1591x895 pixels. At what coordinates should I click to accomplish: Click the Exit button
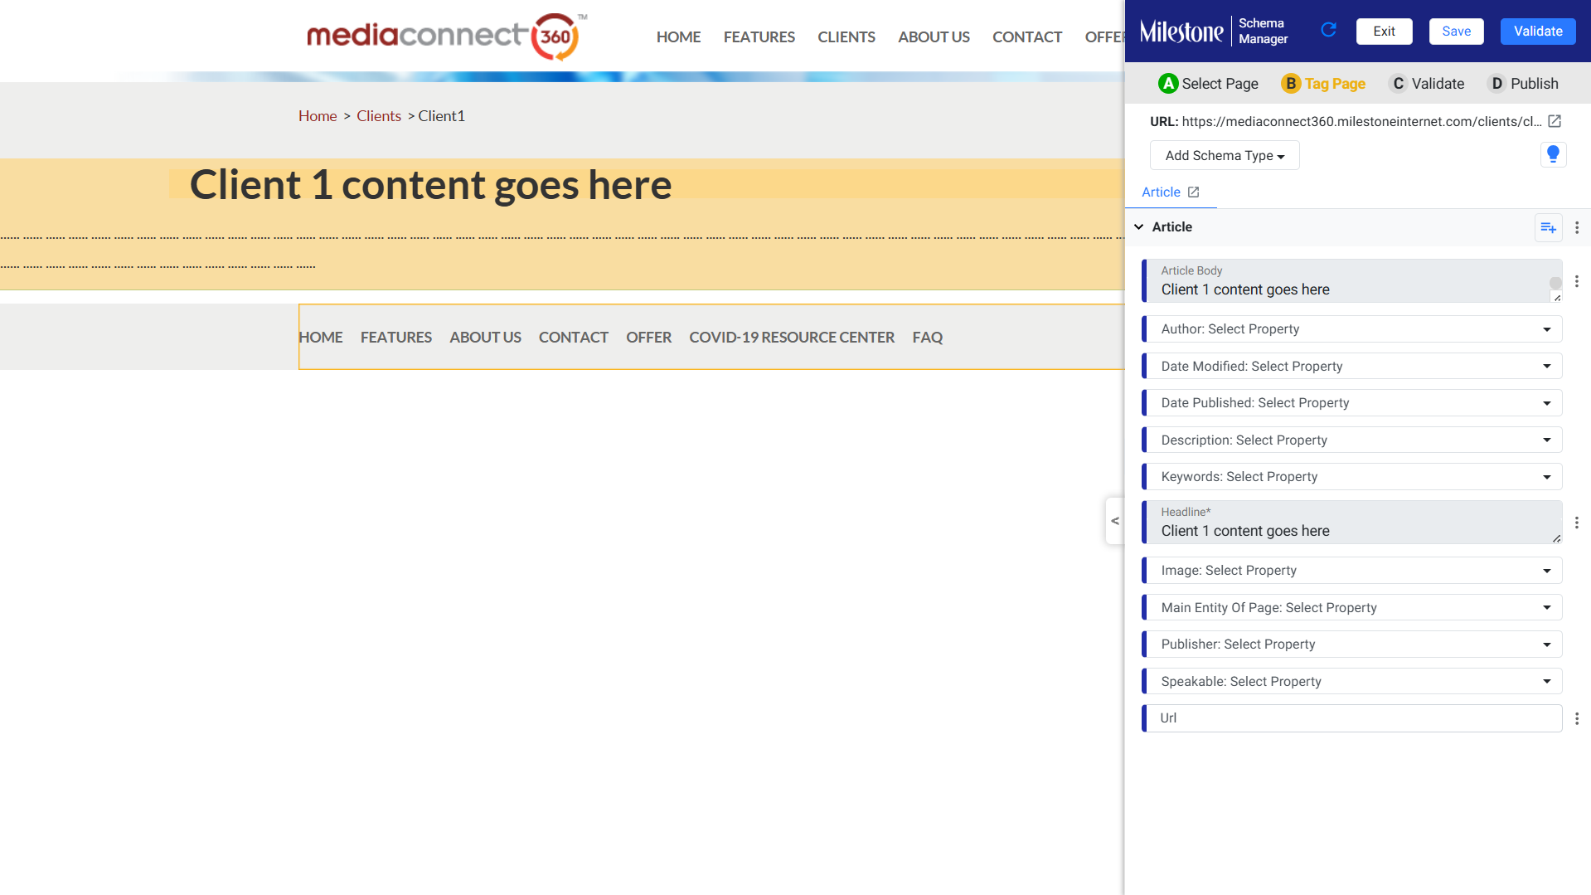(x=1384, y=32)
